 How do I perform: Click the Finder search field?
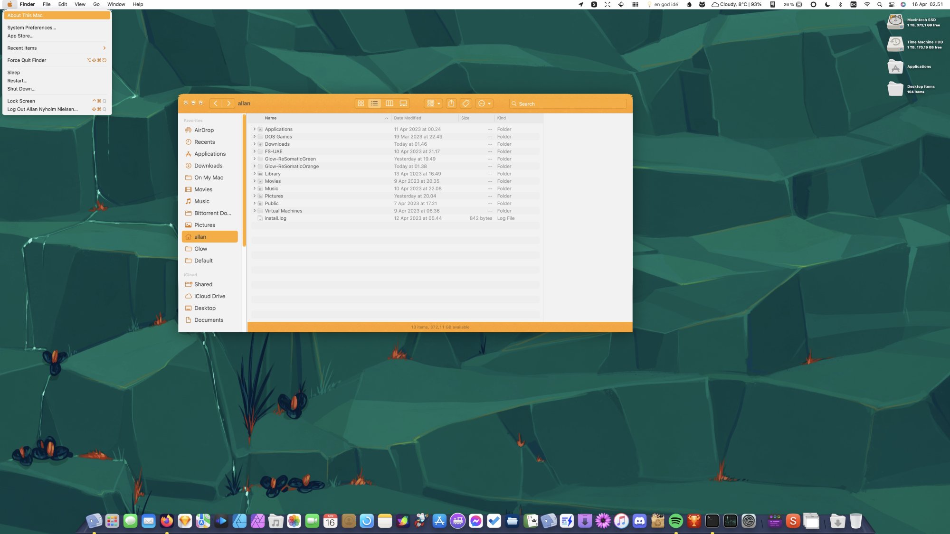pyautogui.click(x=568, y=103)
